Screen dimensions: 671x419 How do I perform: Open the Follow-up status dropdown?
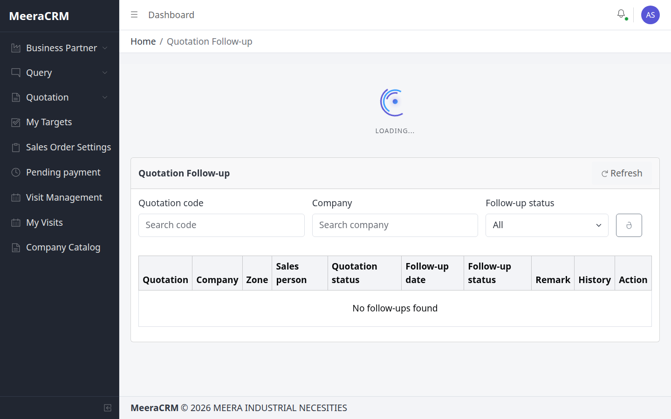click(547, 225)
